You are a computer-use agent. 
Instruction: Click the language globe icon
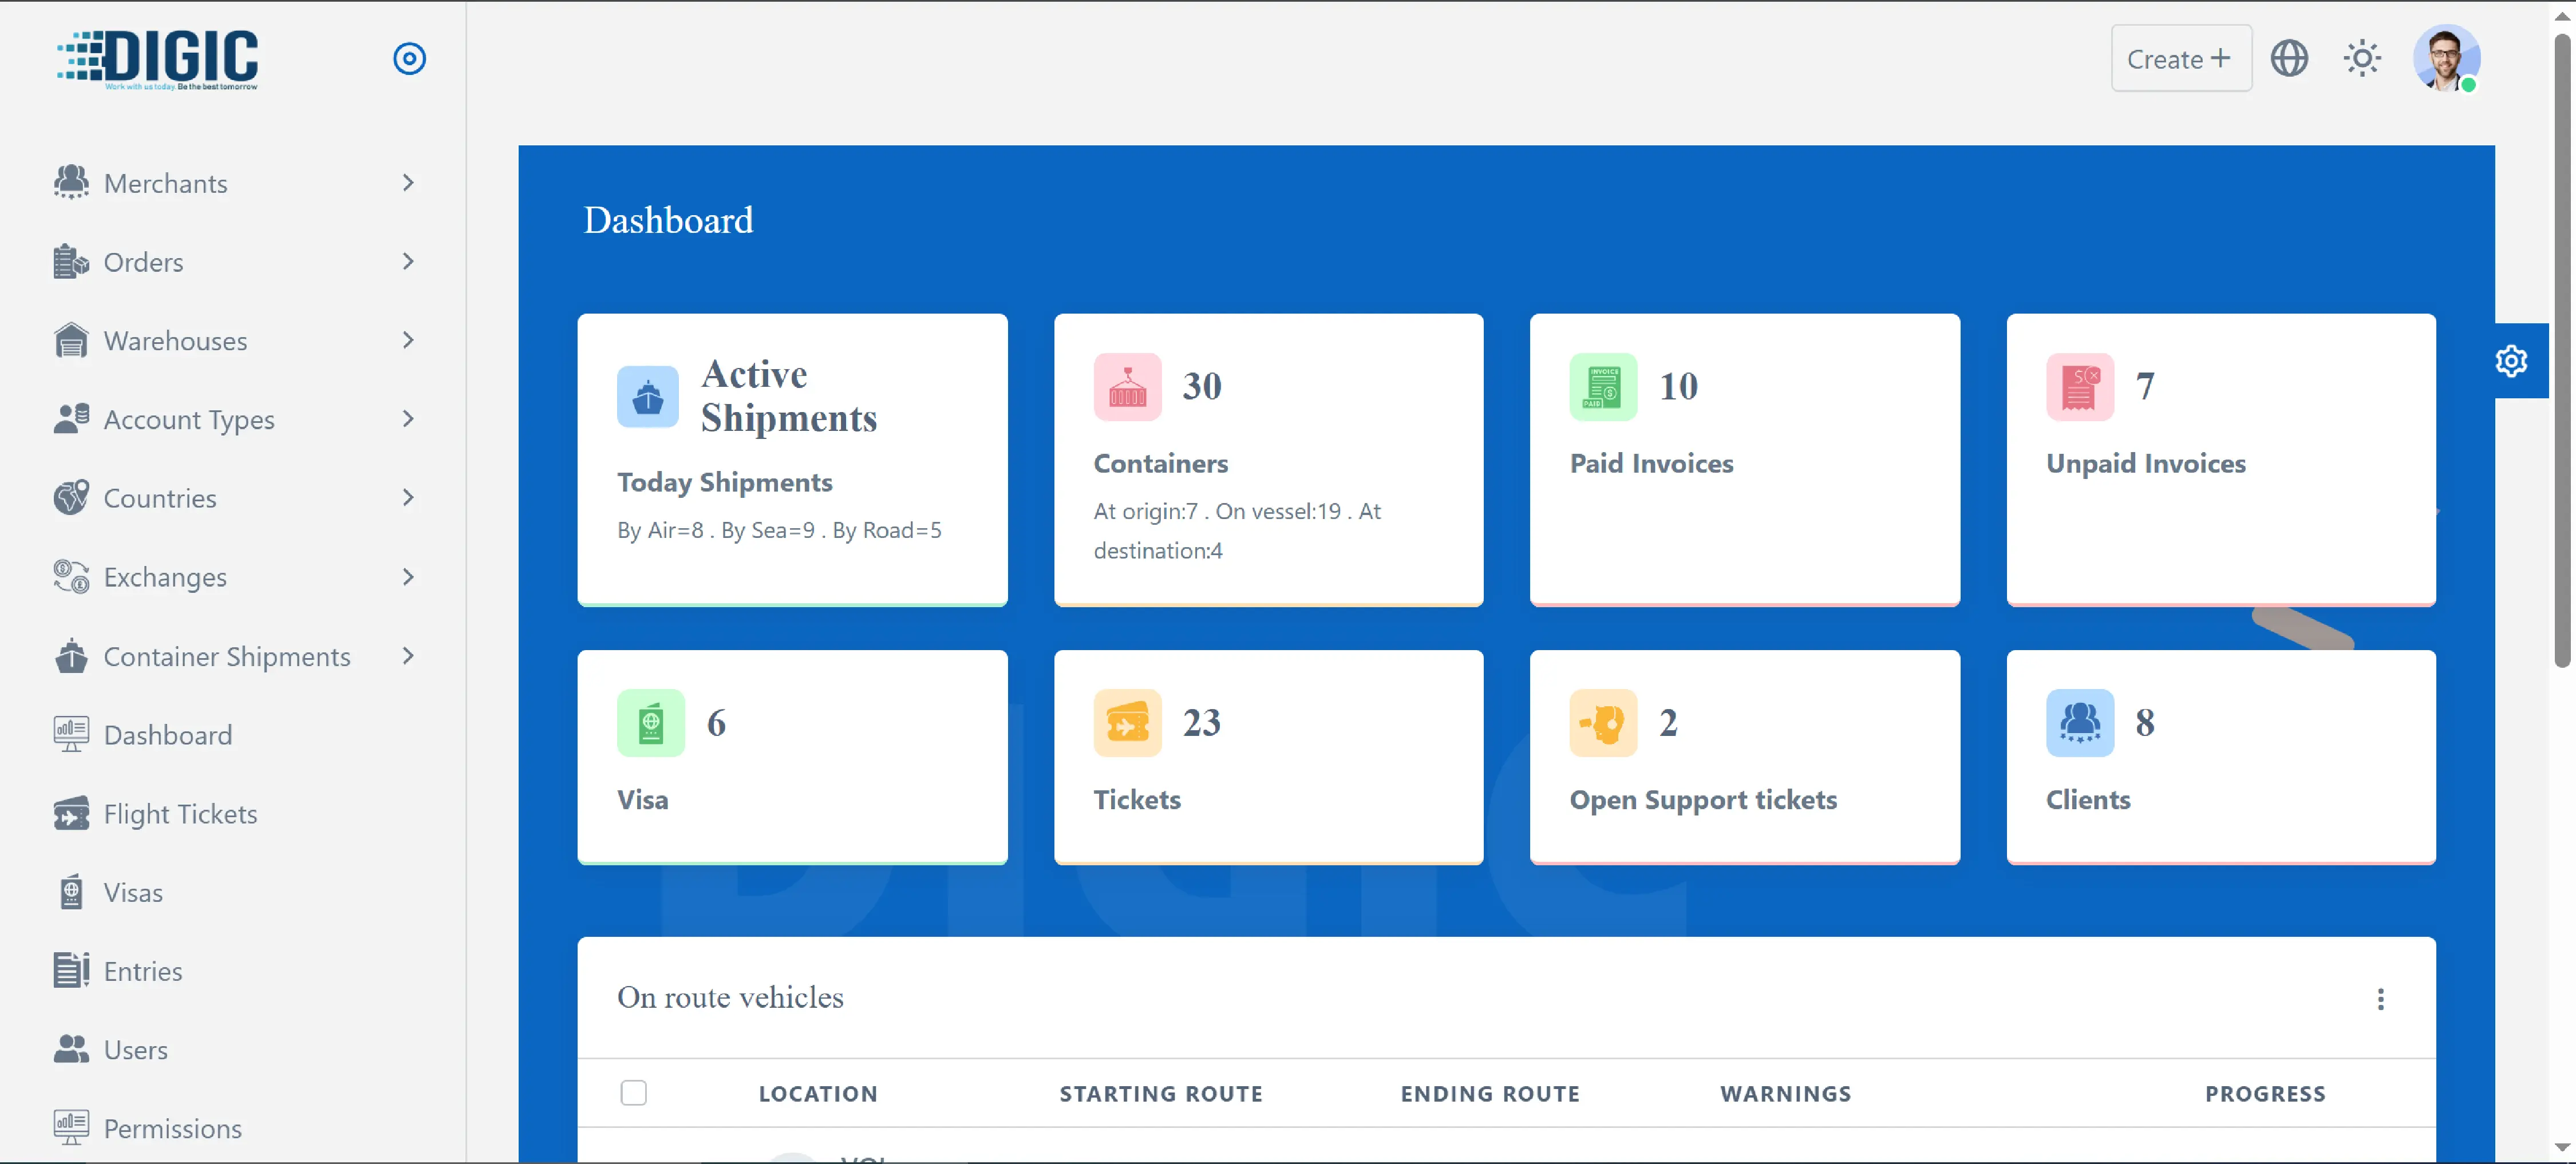2290,58
